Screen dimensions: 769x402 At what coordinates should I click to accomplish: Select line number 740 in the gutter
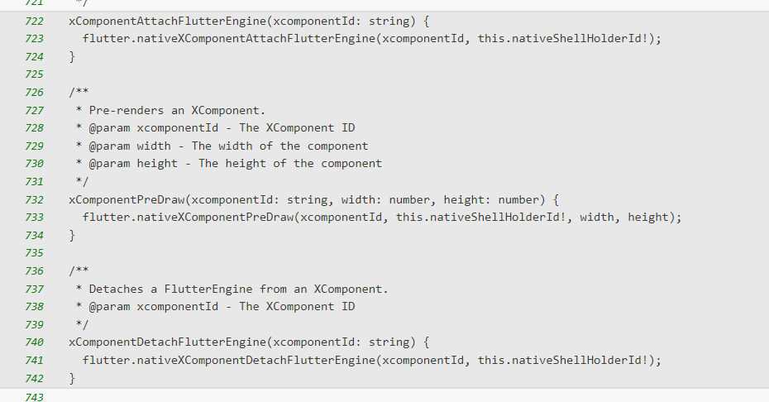pyautogui.click(x=34, y=342)
